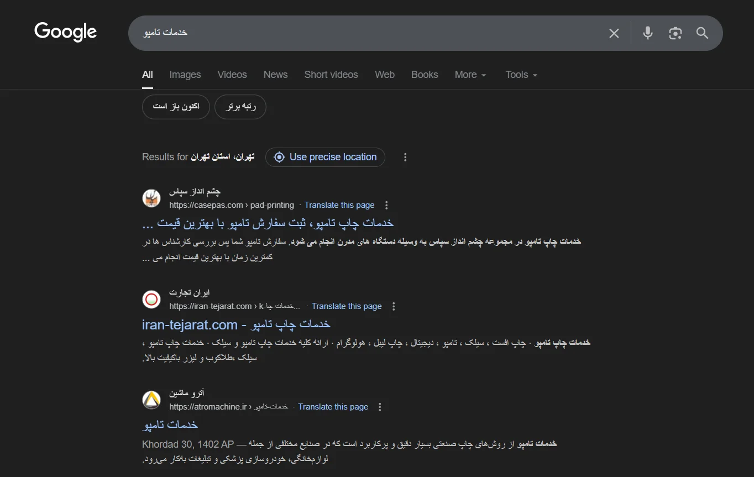Open more options next to location results
The height and width of the screenshot is (477, 754).
pos(405,158)
